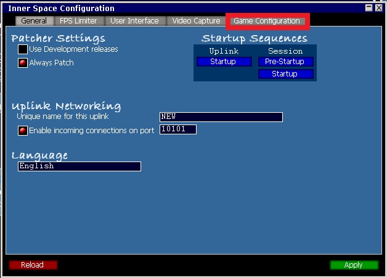The height and width of the screenshot is (278, 387).
Task: Open the FPS Limiter tab
Action: click(x=78, y=21)
